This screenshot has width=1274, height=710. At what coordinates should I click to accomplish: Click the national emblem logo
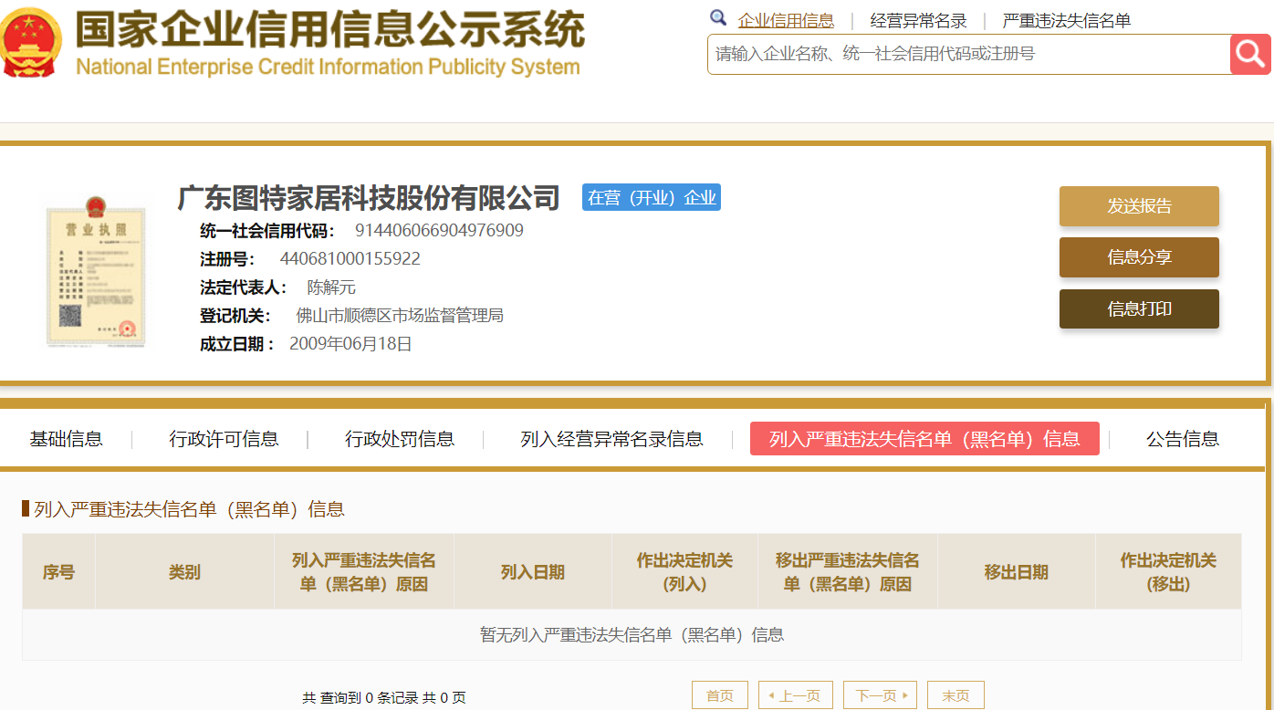pyautogui.click(x=31, y=42)
